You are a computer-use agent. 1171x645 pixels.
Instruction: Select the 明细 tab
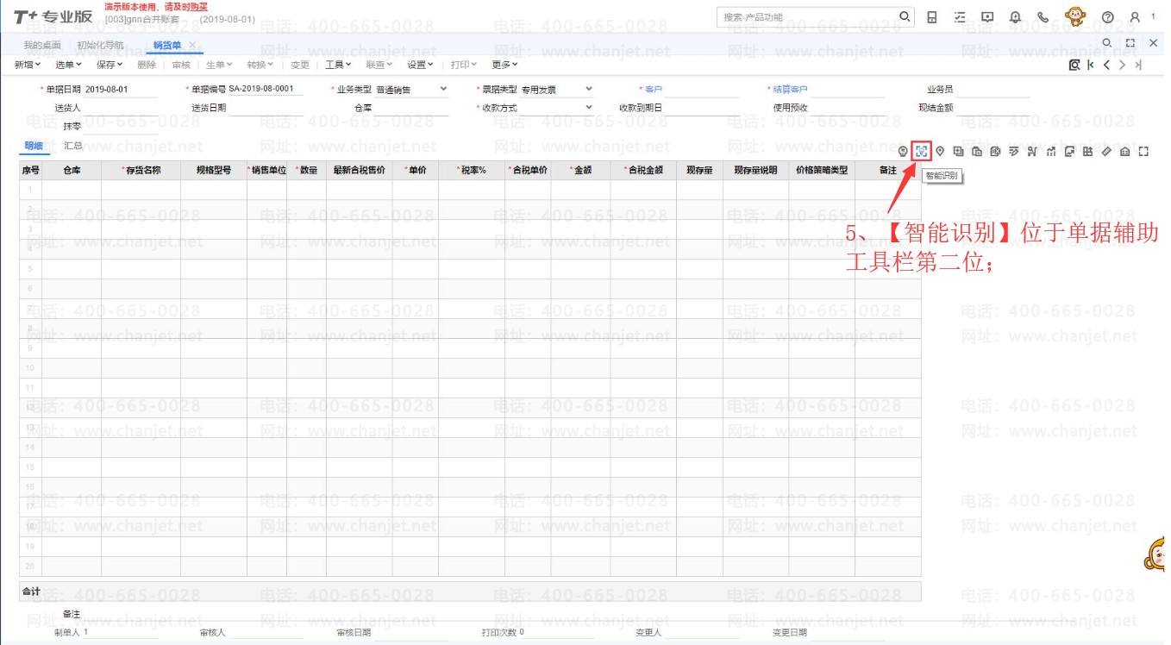34,146
